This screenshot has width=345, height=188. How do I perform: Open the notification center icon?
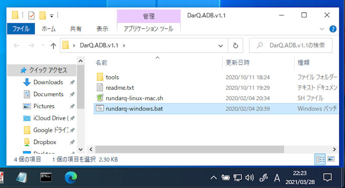(327, 177)
